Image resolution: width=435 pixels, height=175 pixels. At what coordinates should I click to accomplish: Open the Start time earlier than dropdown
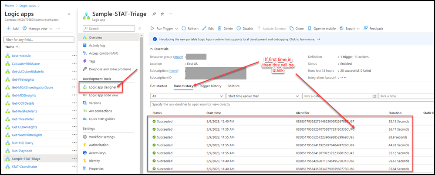tap(263, 96)
